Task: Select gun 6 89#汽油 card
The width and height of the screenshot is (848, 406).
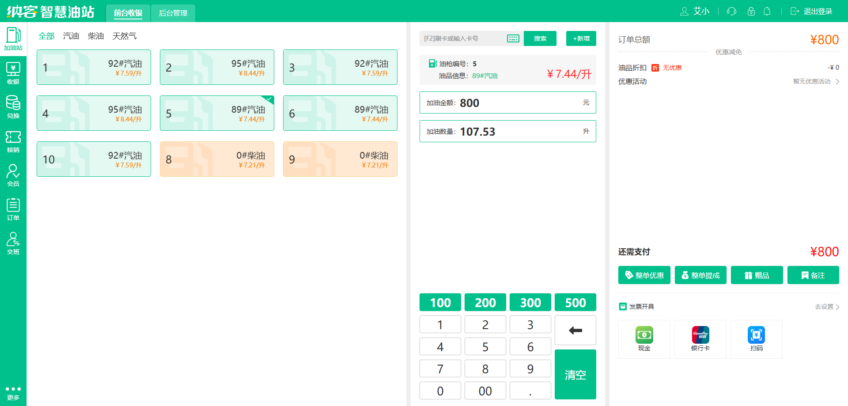Action: click(x=340, y=113)
